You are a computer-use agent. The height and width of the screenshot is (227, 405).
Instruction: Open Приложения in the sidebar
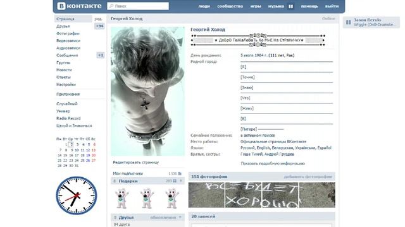click(68, 94)
